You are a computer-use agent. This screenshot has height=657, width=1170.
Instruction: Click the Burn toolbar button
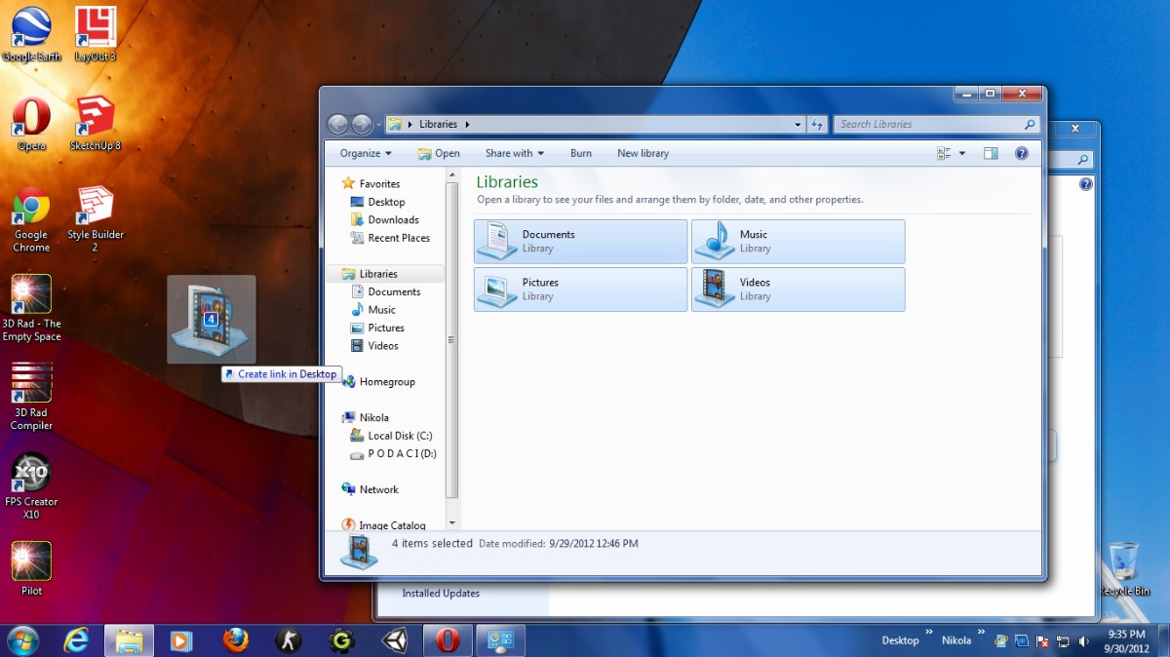(581, 153)
